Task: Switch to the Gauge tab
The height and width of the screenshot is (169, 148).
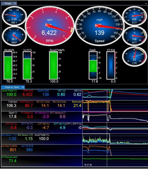Action: (8, 3)
